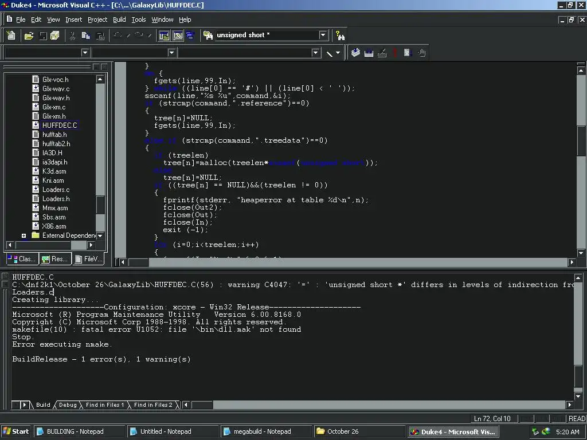The height and width of the screenshot is (440, 587).
Task: Switch to the ResourceView workspace tab
Action: [x=55, y=259]
